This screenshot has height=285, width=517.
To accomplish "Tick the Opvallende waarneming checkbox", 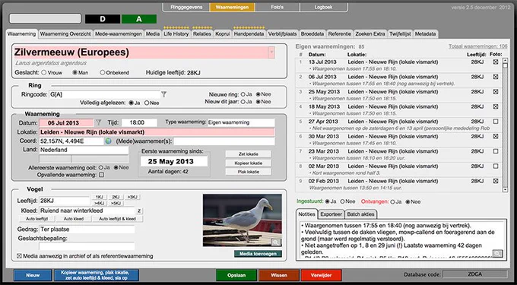I will point(102,175).
